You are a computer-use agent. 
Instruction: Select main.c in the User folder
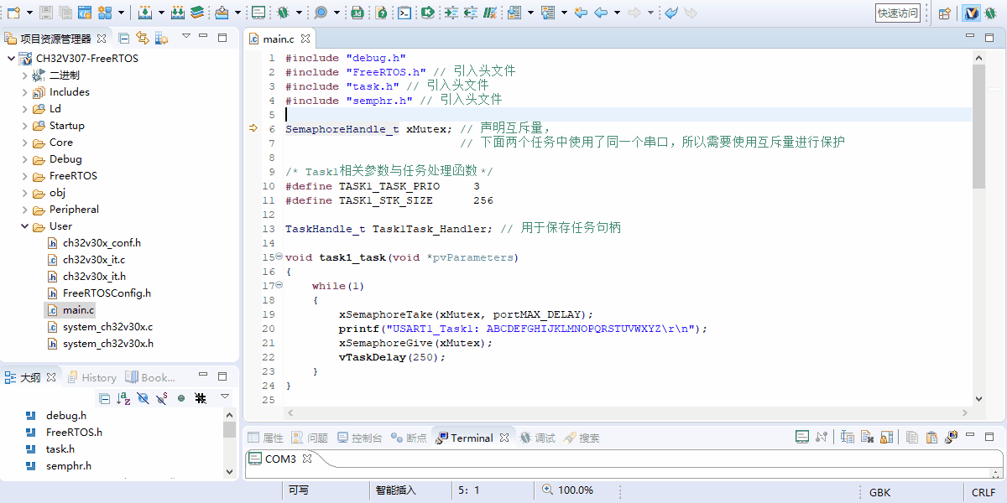[79, 310]
